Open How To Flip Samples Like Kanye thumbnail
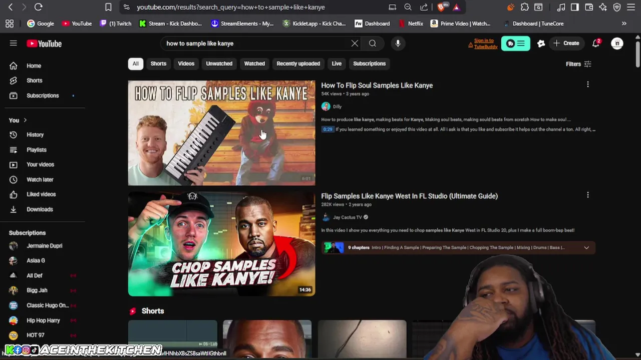Viewport: 641px width, 360px height. click(x=221, y=133)
